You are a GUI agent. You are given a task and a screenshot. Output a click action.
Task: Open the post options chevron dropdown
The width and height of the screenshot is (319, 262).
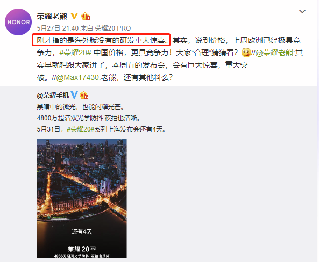[x=302, y=11]
